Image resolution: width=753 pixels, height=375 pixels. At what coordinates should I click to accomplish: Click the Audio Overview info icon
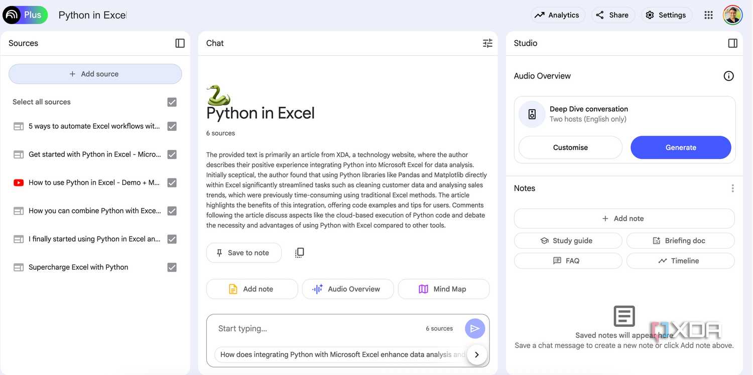(728, 76)
